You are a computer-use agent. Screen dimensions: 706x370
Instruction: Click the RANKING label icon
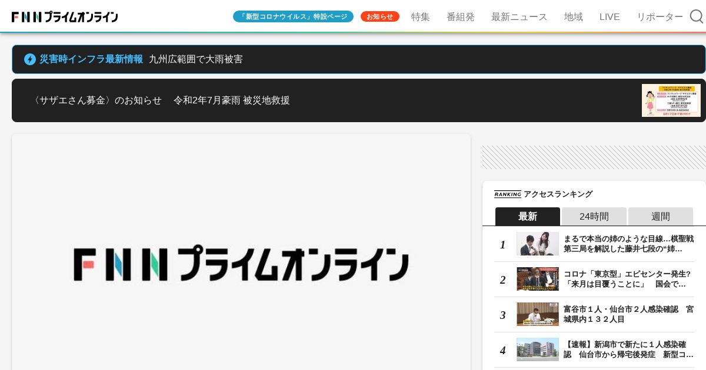[508, 194]
